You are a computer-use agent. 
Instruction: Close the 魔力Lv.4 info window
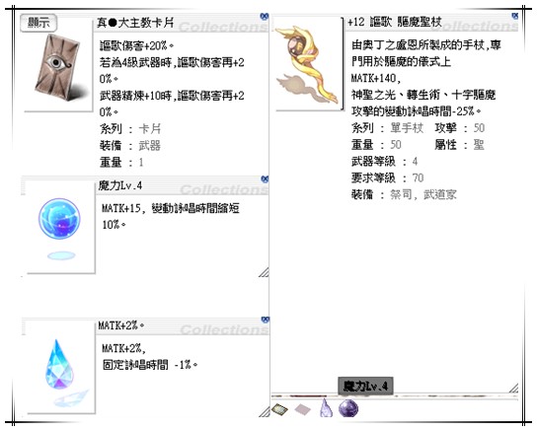[x=265, y=179]
